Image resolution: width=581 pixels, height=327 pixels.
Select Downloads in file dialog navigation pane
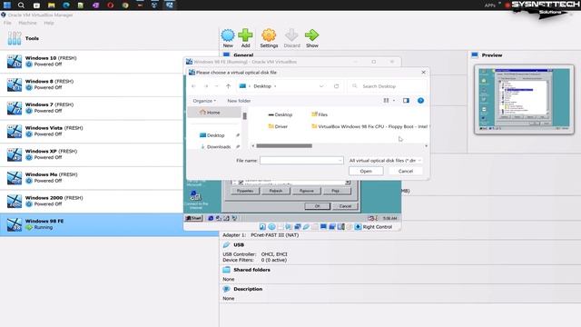tap(216, 147)
